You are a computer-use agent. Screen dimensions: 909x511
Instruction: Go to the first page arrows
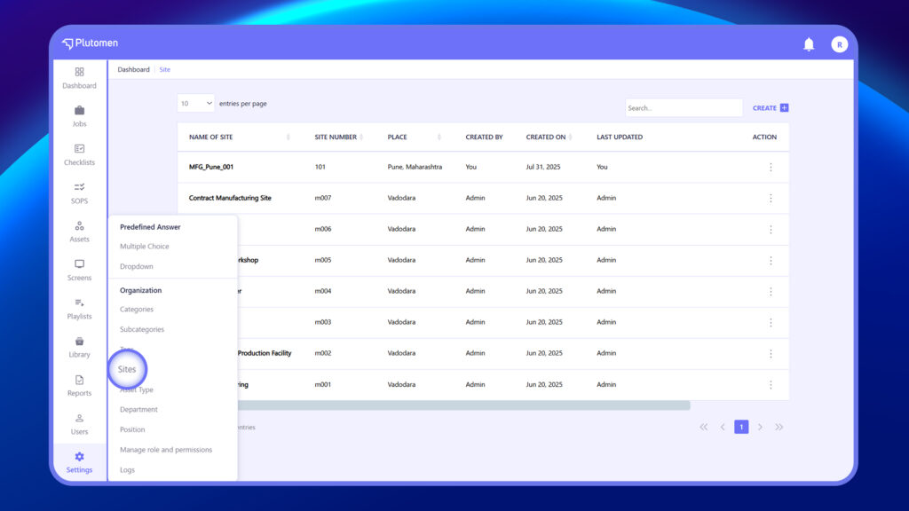tap(703, 427)
